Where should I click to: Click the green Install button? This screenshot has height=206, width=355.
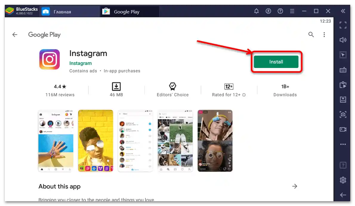tap(276, 62)
